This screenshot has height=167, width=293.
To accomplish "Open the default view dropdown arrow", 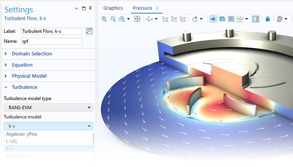I will (x=156, y=19).
